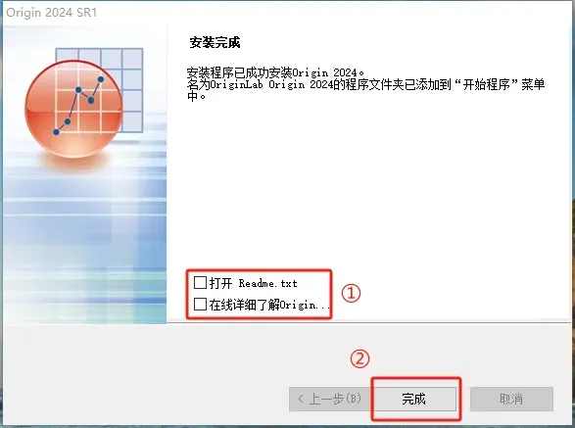Click the highest blue data point on the logo graph
The height and width of the screenshot is (428, 575).
click(101, 79)
